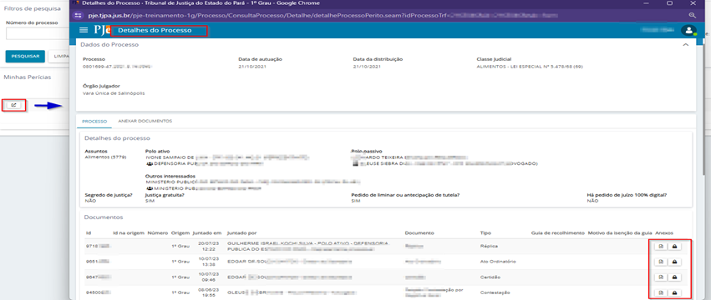Collapse the Dados do Processo panel
This screenshot has height=300, width=711.
click(x=686, y=45)
